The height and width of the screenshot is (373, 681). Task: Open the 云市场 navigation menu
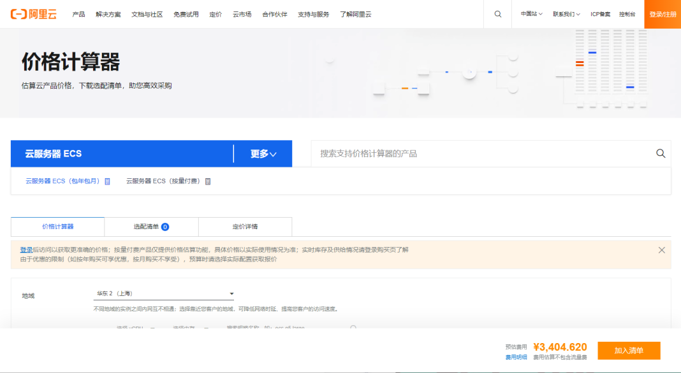click(x=242, y=14)
